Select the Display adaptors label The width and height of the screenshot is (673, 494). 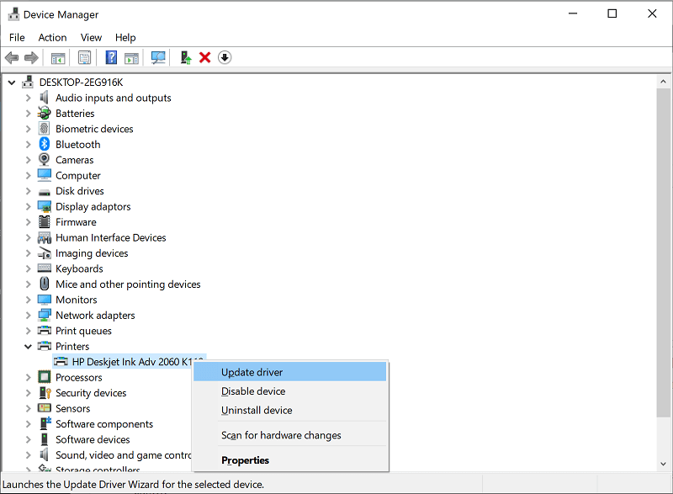pos(93,206)
